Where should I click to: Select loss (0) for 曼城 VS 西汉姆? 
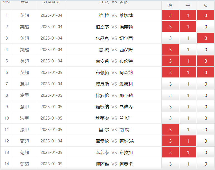(206, 49)
